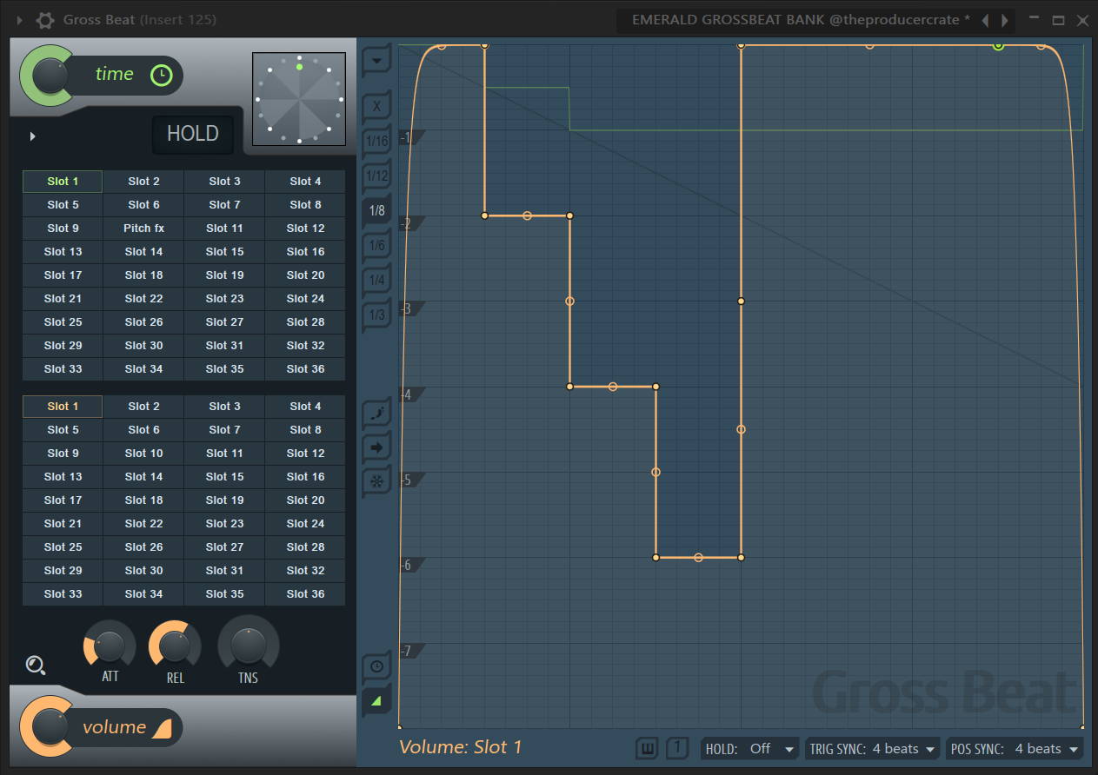Open the POS SYNC 4 beats dropdown

coord(1014,748)
